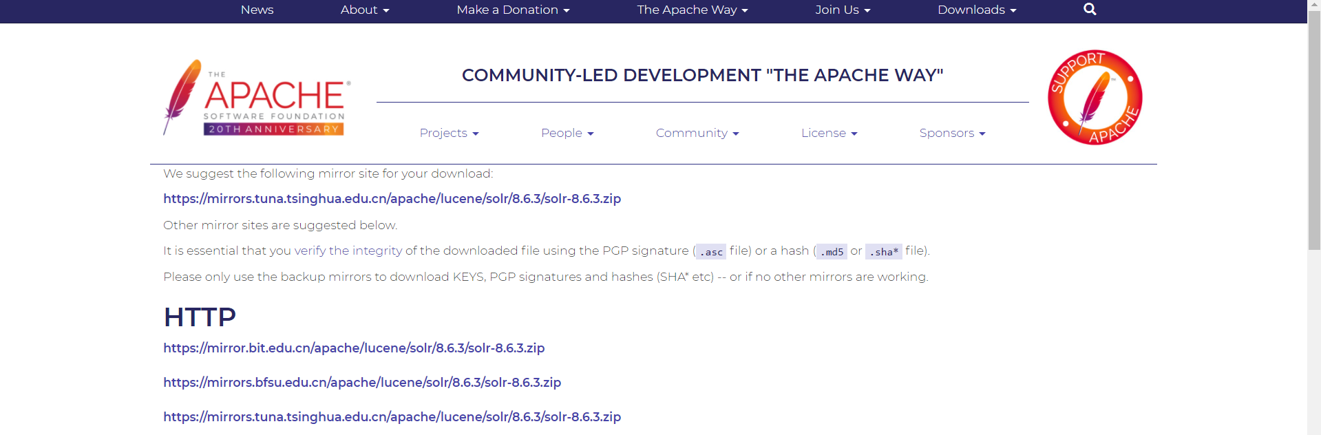Open the mirrors.bfsu.edu.cn download link

[362, 383]
